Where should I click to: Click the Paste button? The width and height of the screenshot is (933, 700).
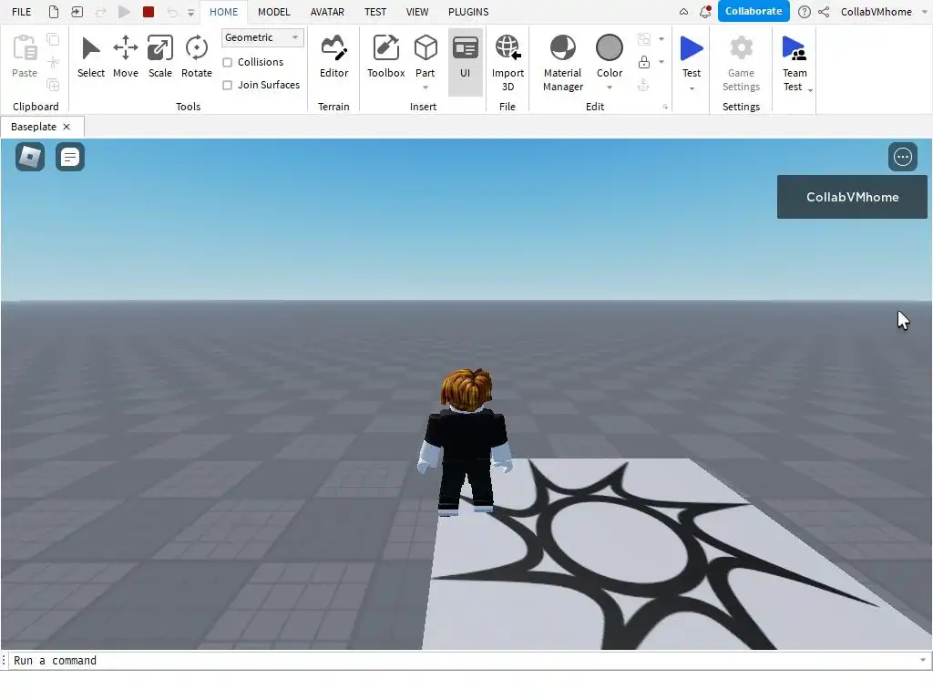click(25, 57)
